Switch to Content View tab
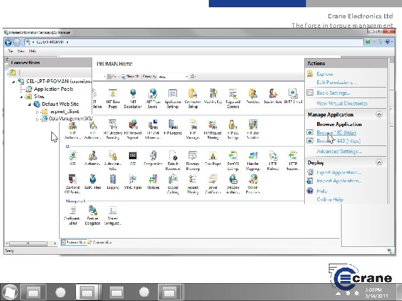Viewport: 402px width, 301px height. 100,242
